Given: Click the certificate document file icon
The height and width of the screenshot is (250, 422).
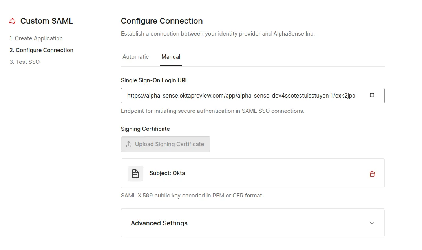Looking at the screenshot, I should [135, 174].
